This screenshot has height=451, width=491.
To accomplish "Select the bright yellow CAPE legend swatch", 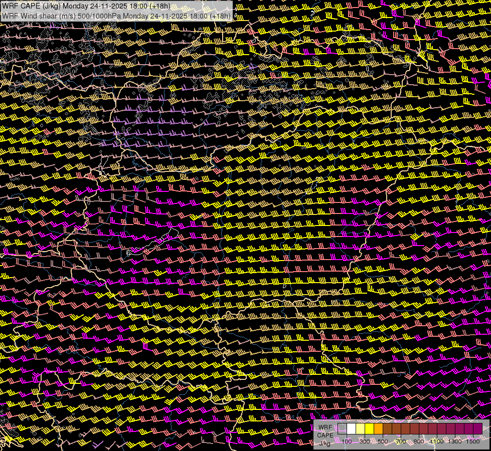I will 369,429.
